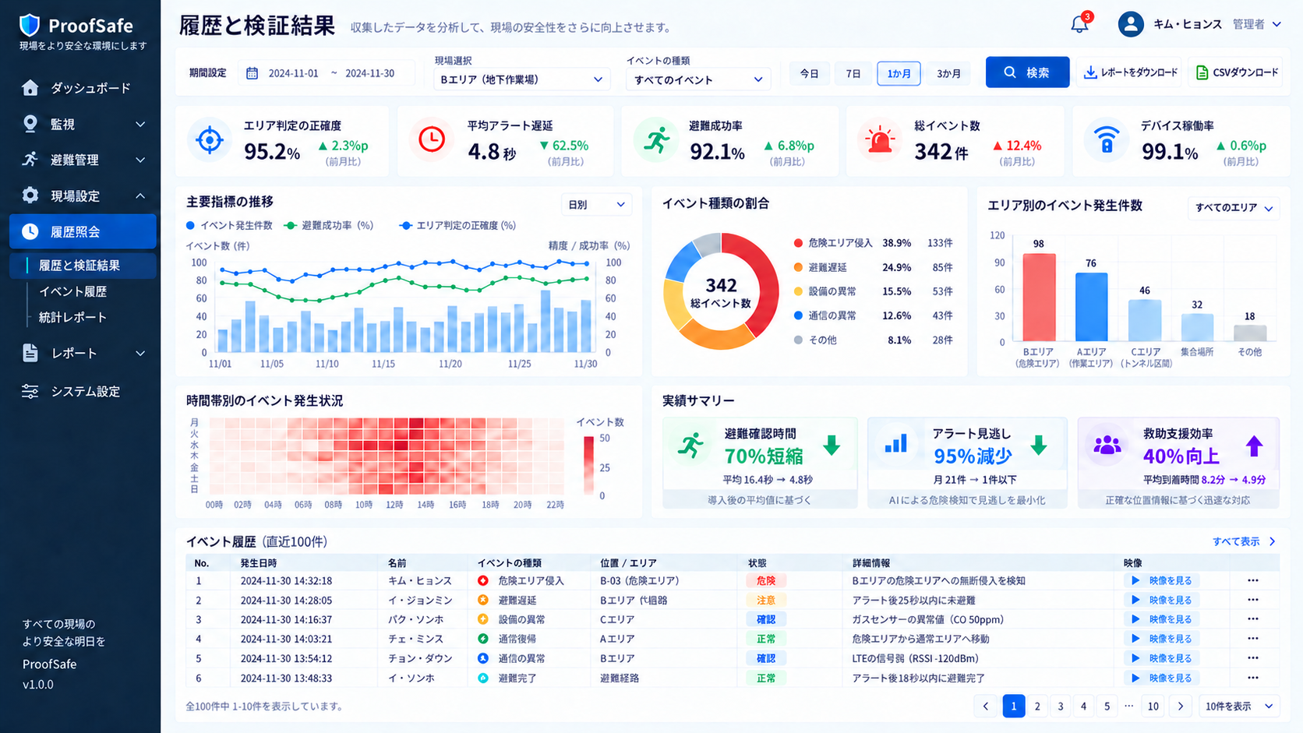Click the 検索 search button

[x=1027, y=72]
